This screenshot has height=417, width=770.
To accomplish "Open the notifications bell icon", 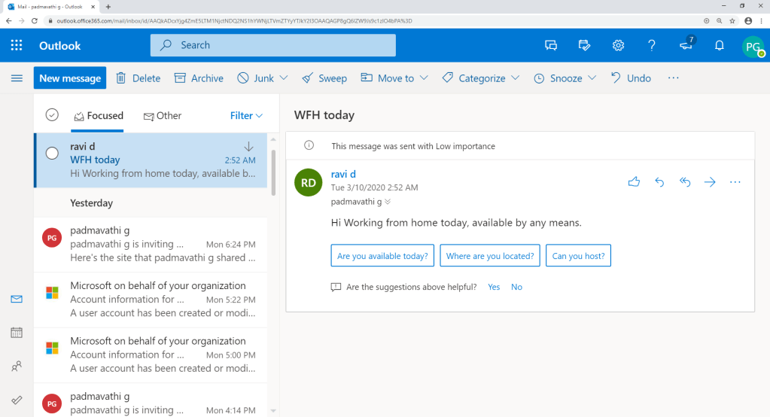I will point(719,45).
